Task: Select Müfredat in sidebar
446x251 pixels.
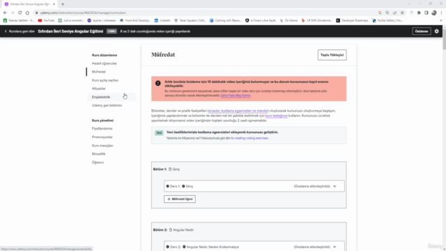Action: (x=99, y=72)
